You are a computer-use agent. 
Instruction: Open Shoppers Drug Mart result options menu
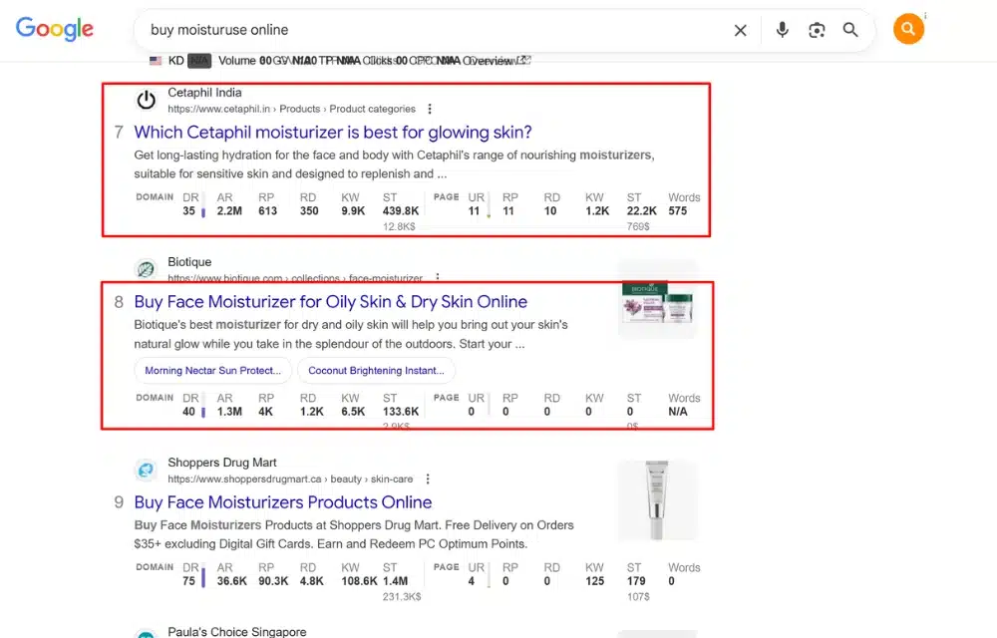[x=428, y=478]
